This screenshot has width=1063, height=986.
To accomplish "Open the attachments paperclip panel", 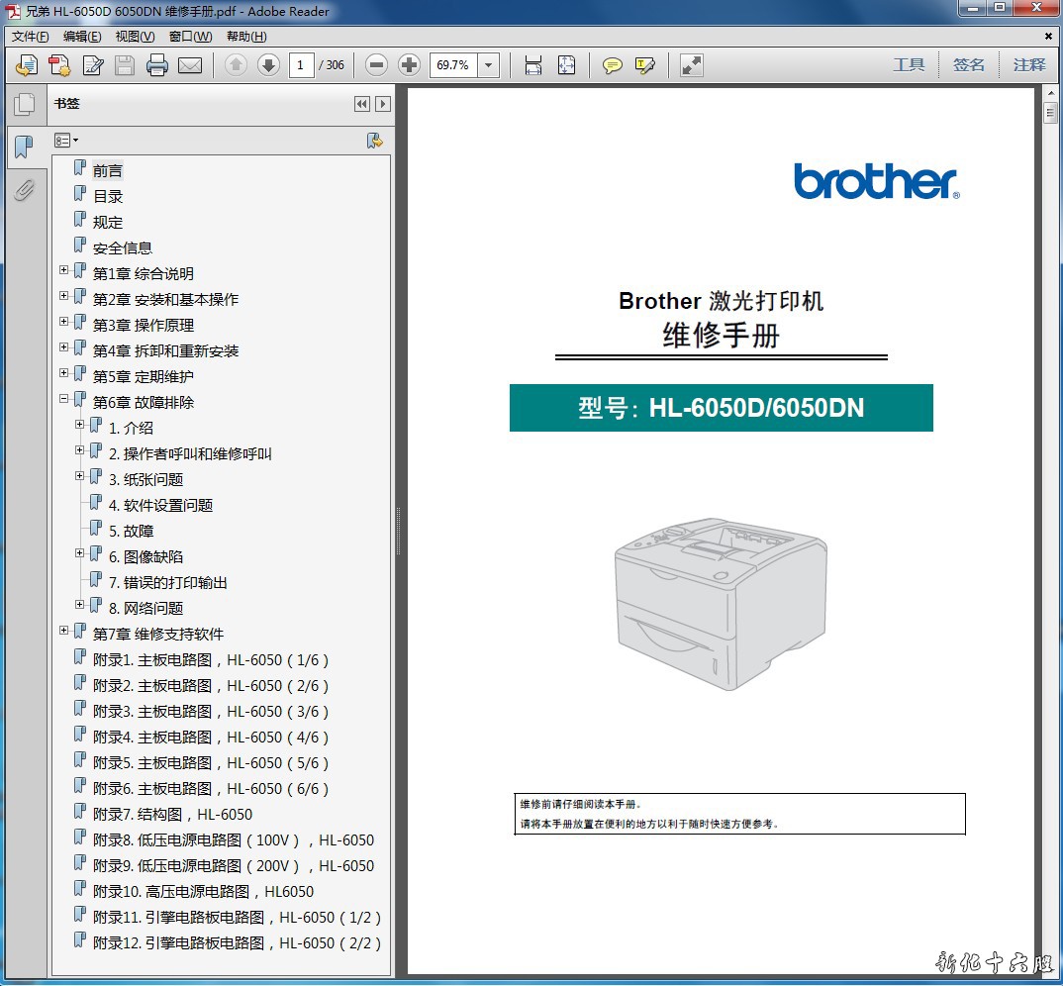I will pos(24,189).
